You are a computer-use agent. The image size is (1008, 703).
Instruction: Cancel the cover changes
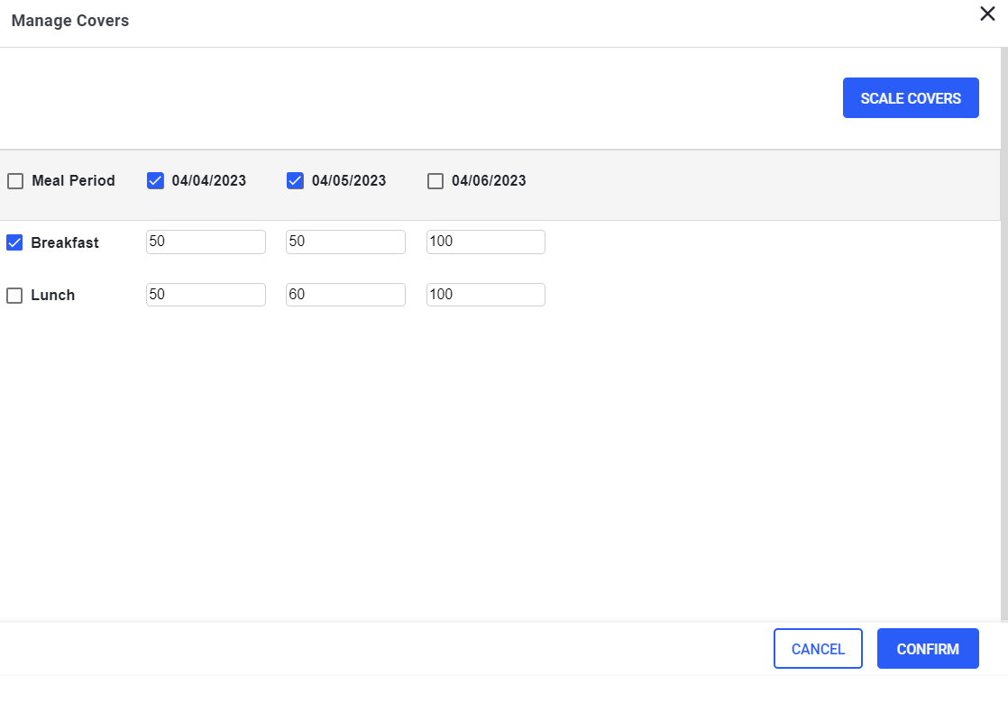pyautogui.click(x=818, y=648)
